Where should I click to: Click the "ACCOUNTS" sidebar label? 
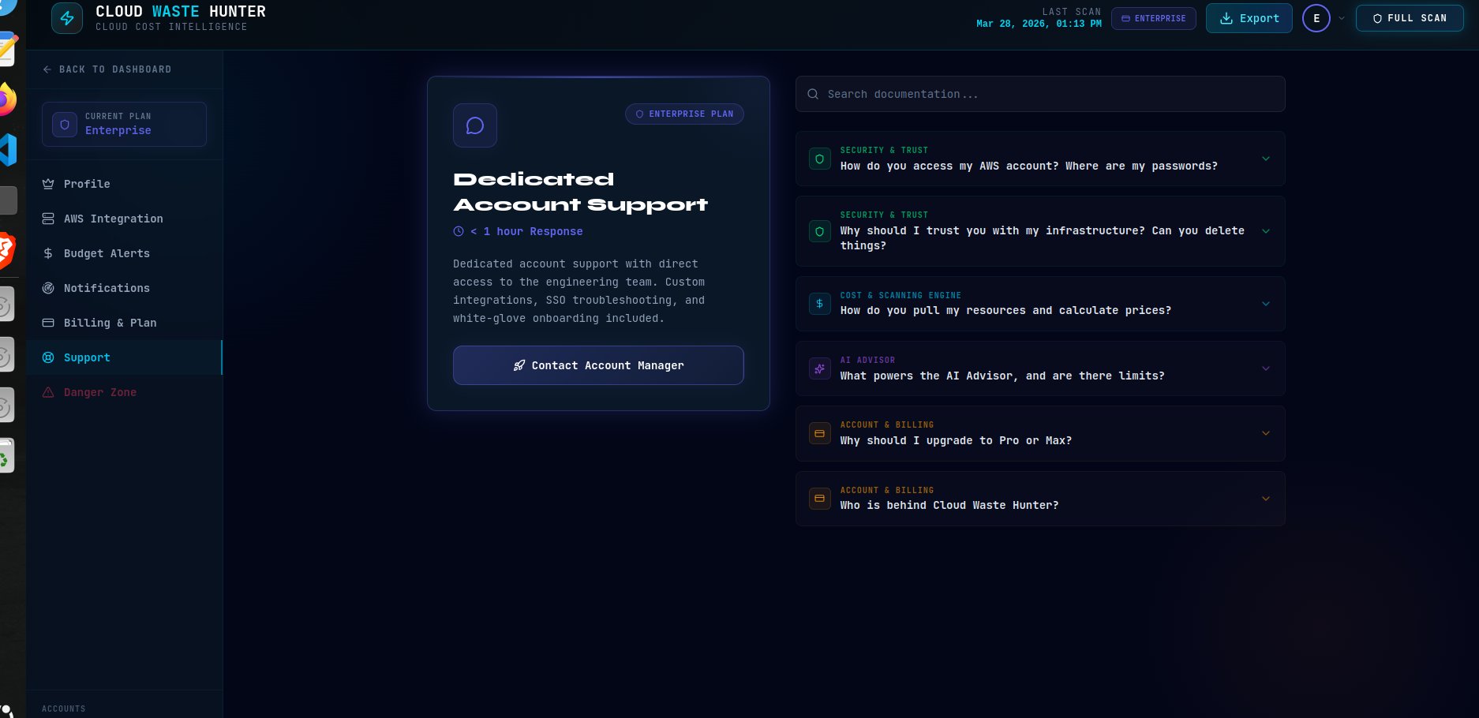point(64,709)
